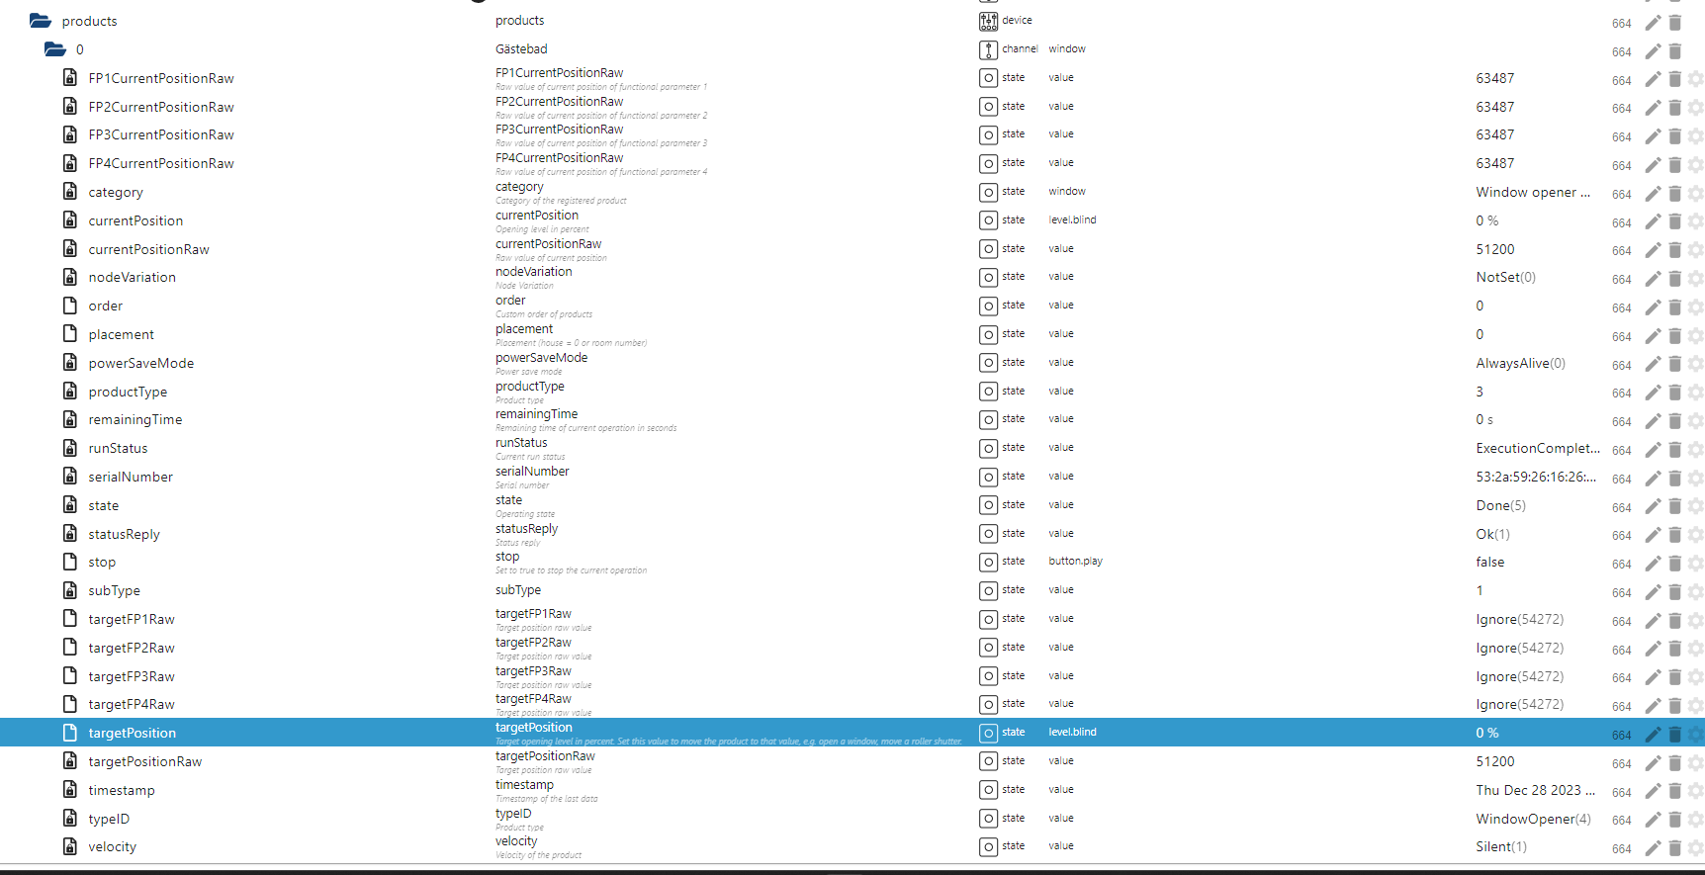
Task: Click the AlwaysAlive(0) value
Action: click(x=1521, y=363)
